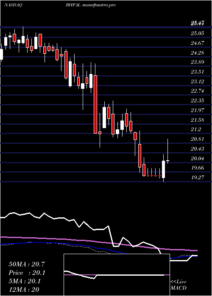This screenshot has width=212, height=296.
Task: Select the 21.97 price axis label
Action: (198, 110)
